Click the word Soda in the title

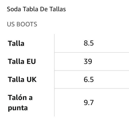point(14,9)
